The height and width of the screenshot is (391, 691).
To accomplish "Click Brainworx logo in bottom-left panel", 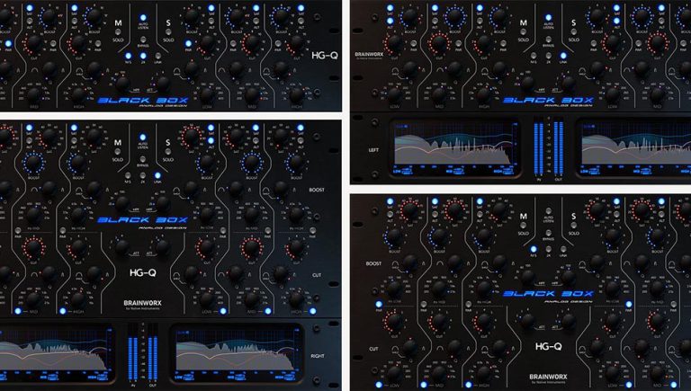I will (142, 303).
